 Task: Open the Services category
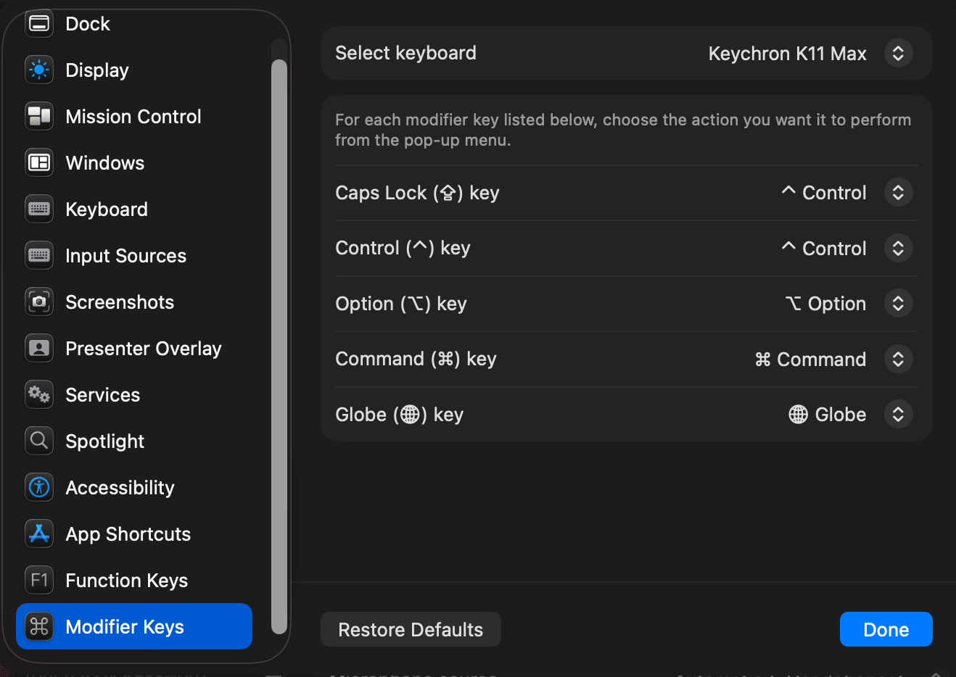[x=134, y=395]
